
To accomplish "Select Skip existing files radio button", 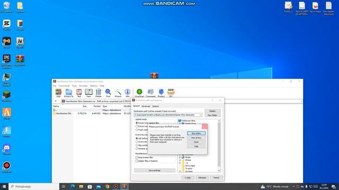I will [137, 145].
